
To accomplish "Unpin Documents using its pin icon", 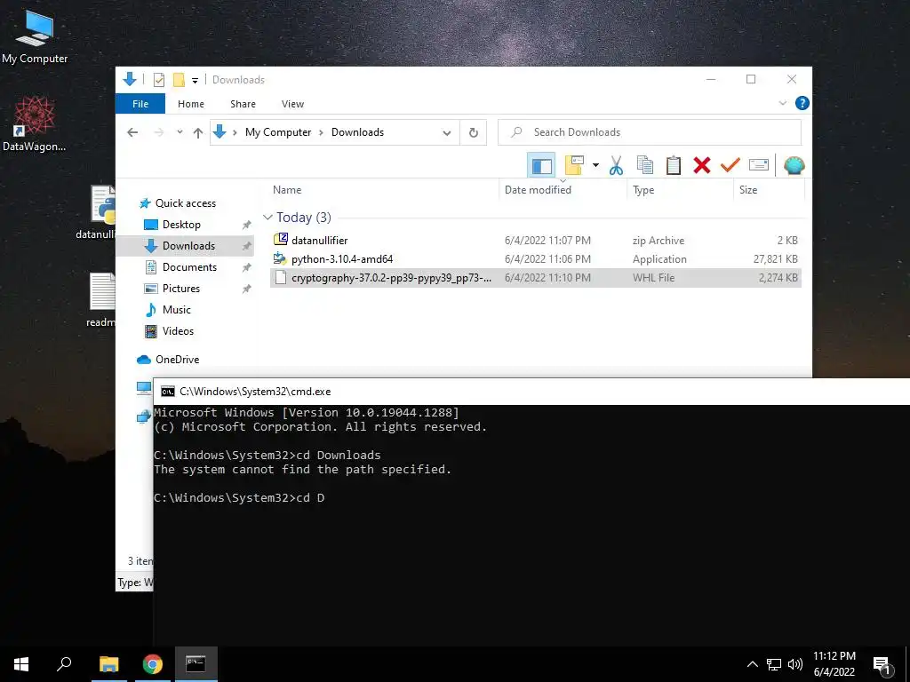I will point(247,267).
